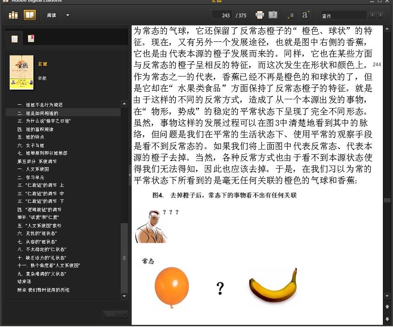Click the page scrollbar position thumb
The width and height of the screenshot is (393, 327).
click(387, 200)
